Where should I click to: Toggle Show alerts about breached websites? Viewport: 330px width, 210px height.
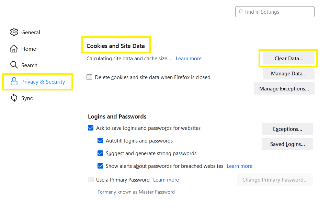tap(100, 166)
